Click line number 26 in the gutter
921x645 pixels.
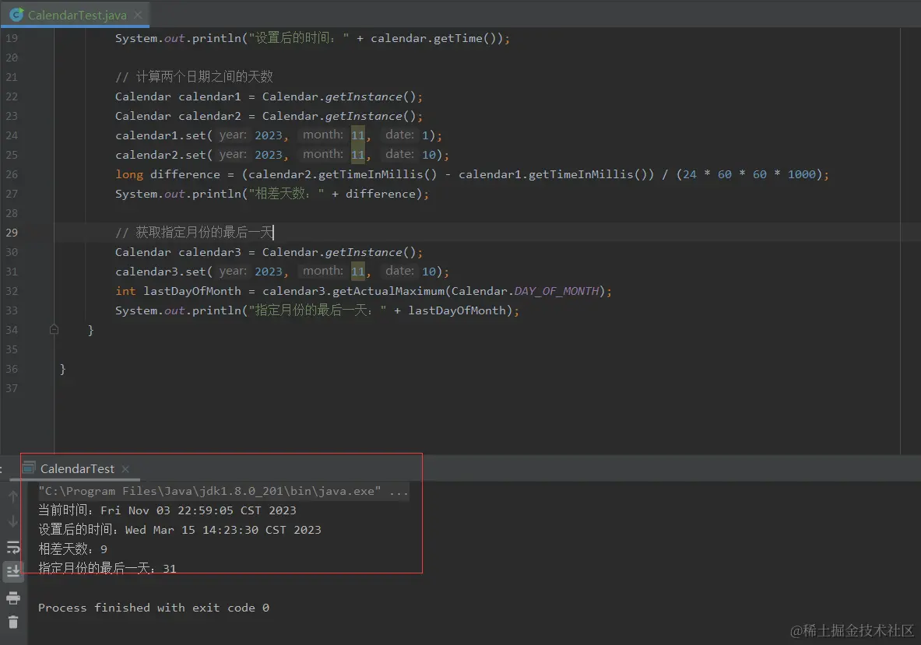12,174
